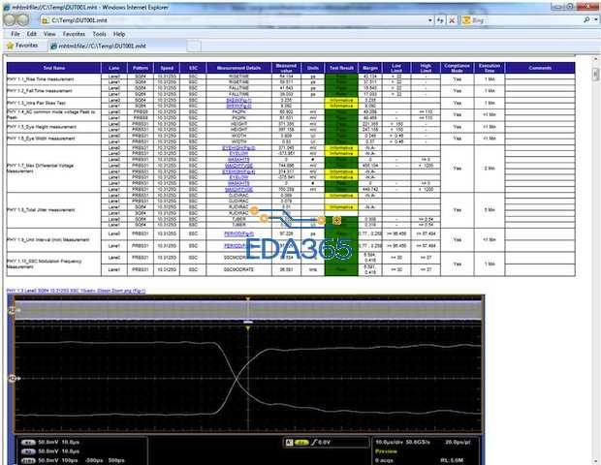Click the page icon in the address bar

(45, 20)
